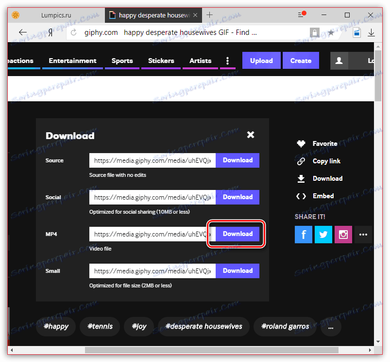Expand more tags ellipsis pill
The height and width of the screenshot is (362, 390).
pyautogui.click(x=331, y=326)
